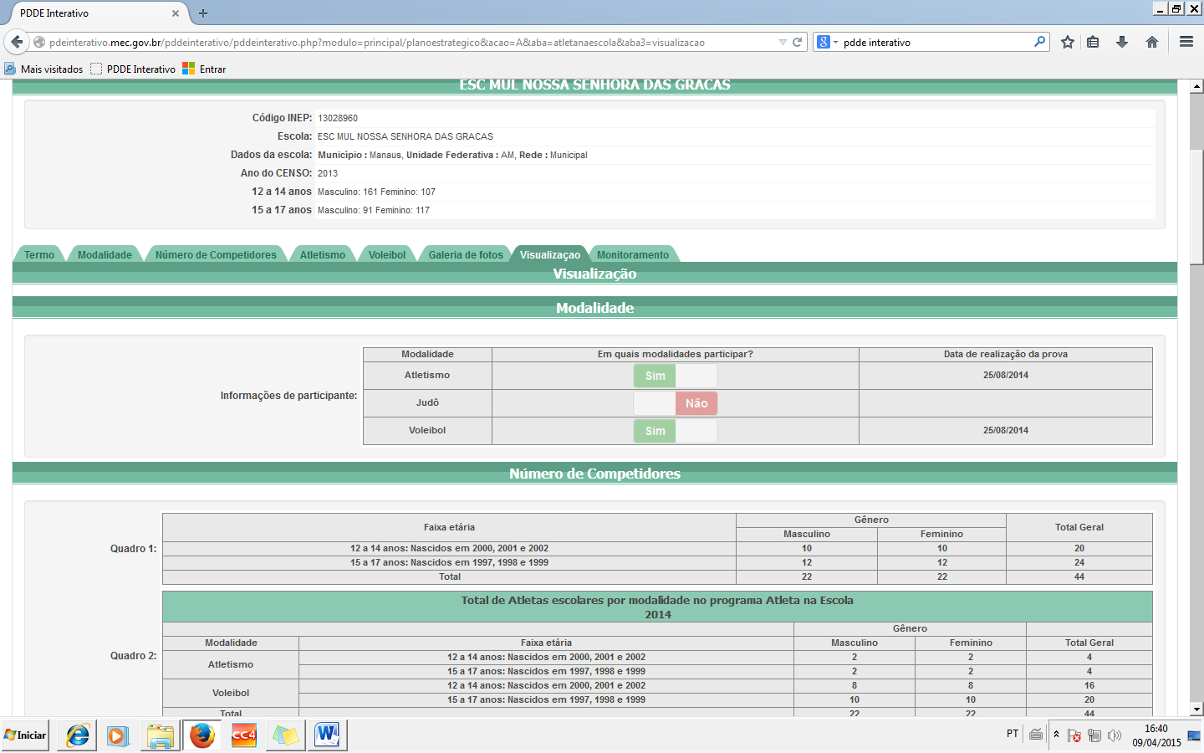Open the Monitoramento tab
This screenshot has height=753, width=1204.
[x=633, y=255]
